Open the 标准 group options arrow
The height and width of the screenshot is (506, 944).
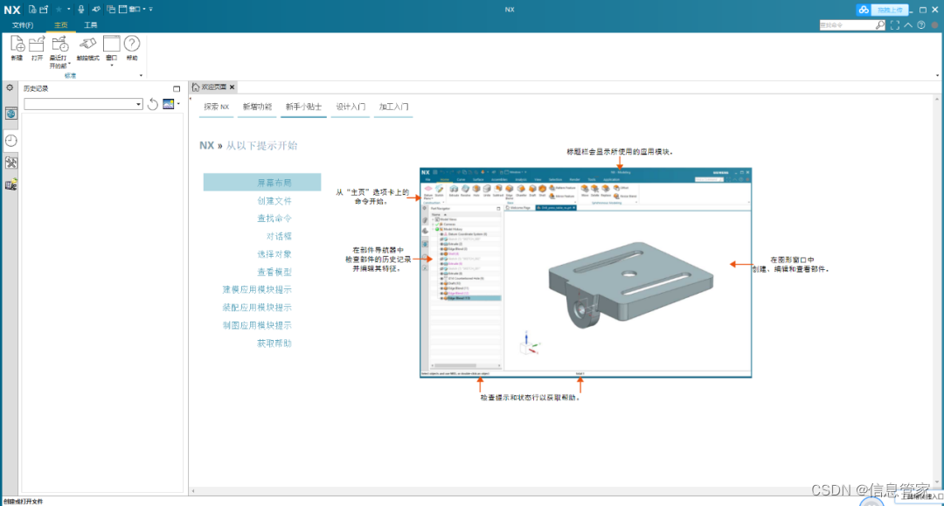pos(141,76)
